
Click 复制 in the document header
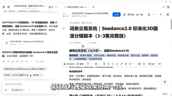(x=131, y=14)
